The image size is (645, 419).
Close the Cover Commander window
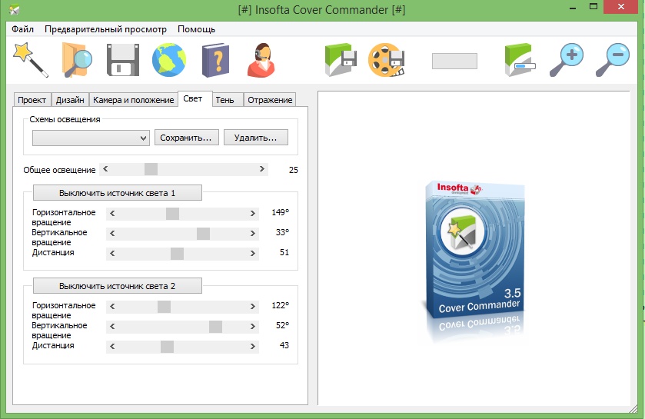(621, 7)
